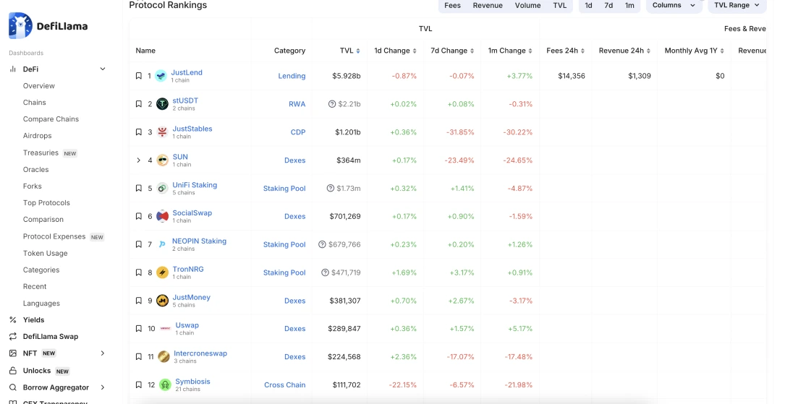785x404 pixels.
Task: Click the UniFi Staking logo icon
Action: click(162, 189)
